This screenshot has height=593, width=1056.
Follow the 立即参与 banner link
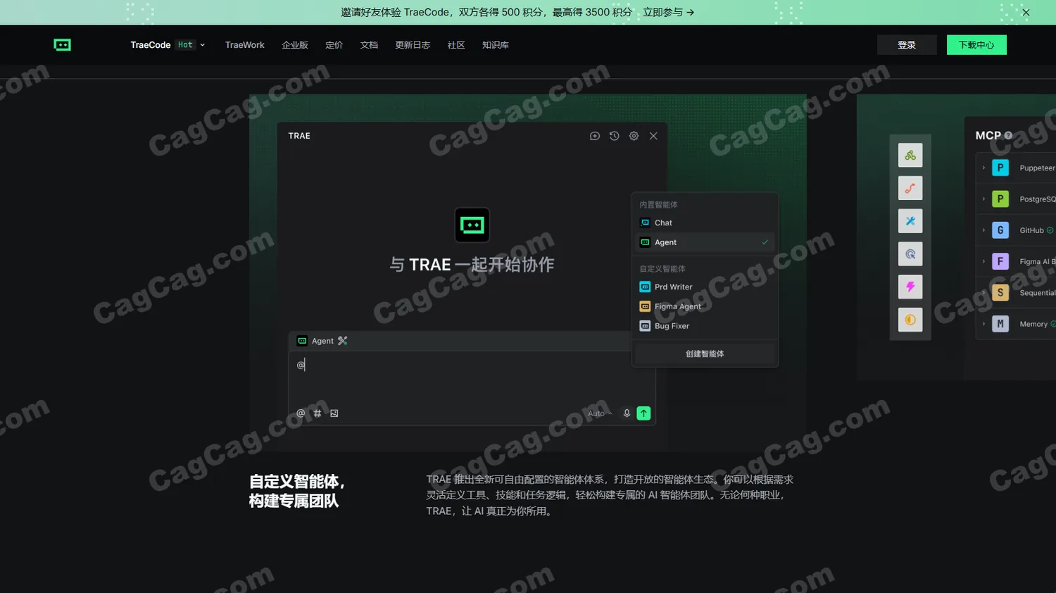click(x=668, y=13)
